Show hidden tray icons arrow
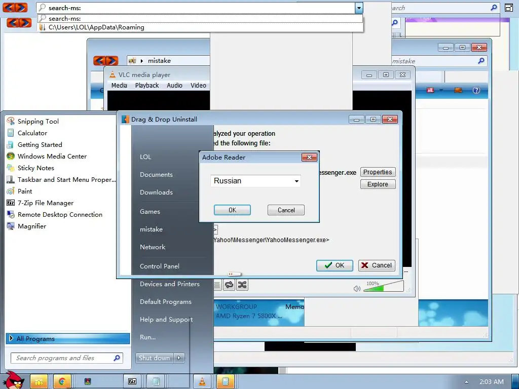Viewport: 519px width, 389px height. point(466,382)
